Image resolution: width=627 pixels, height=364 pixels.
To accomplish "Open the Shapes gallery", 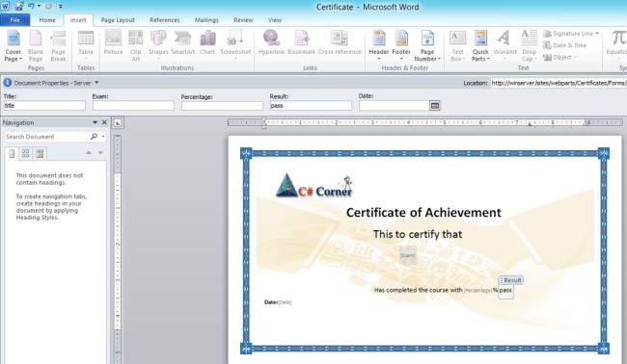I will (x=158, y=44).
